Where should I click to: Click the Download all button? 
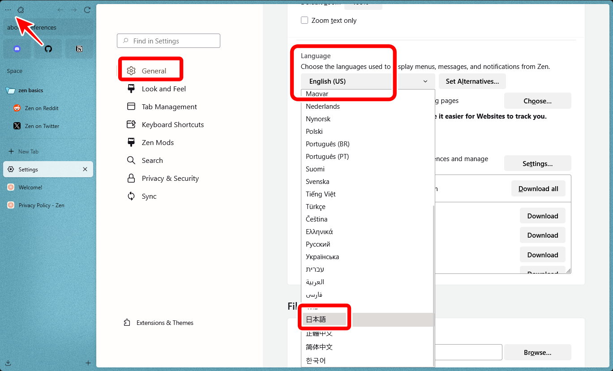538,189
